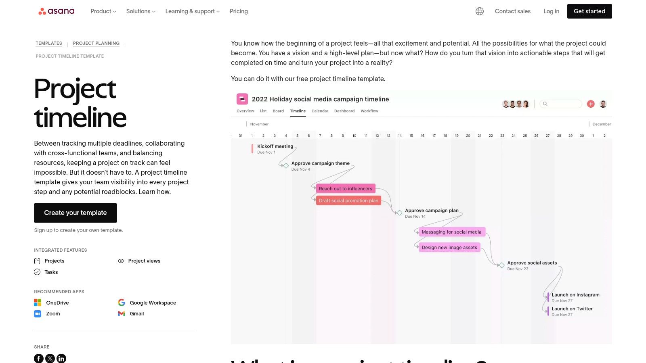
Task: Click the OneDrive app icon
Action: [x=38, y=302]
